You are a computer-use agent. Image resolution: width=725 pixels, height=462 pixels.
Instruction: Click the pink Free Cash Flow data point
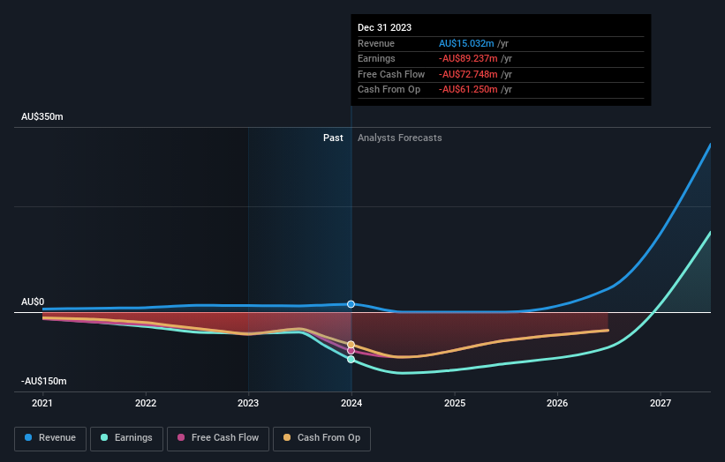coord(351,351)
